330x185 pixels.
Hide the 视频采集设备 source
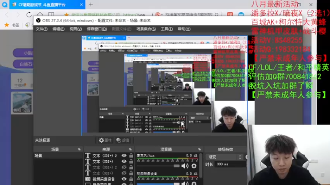tap(124, 179)
